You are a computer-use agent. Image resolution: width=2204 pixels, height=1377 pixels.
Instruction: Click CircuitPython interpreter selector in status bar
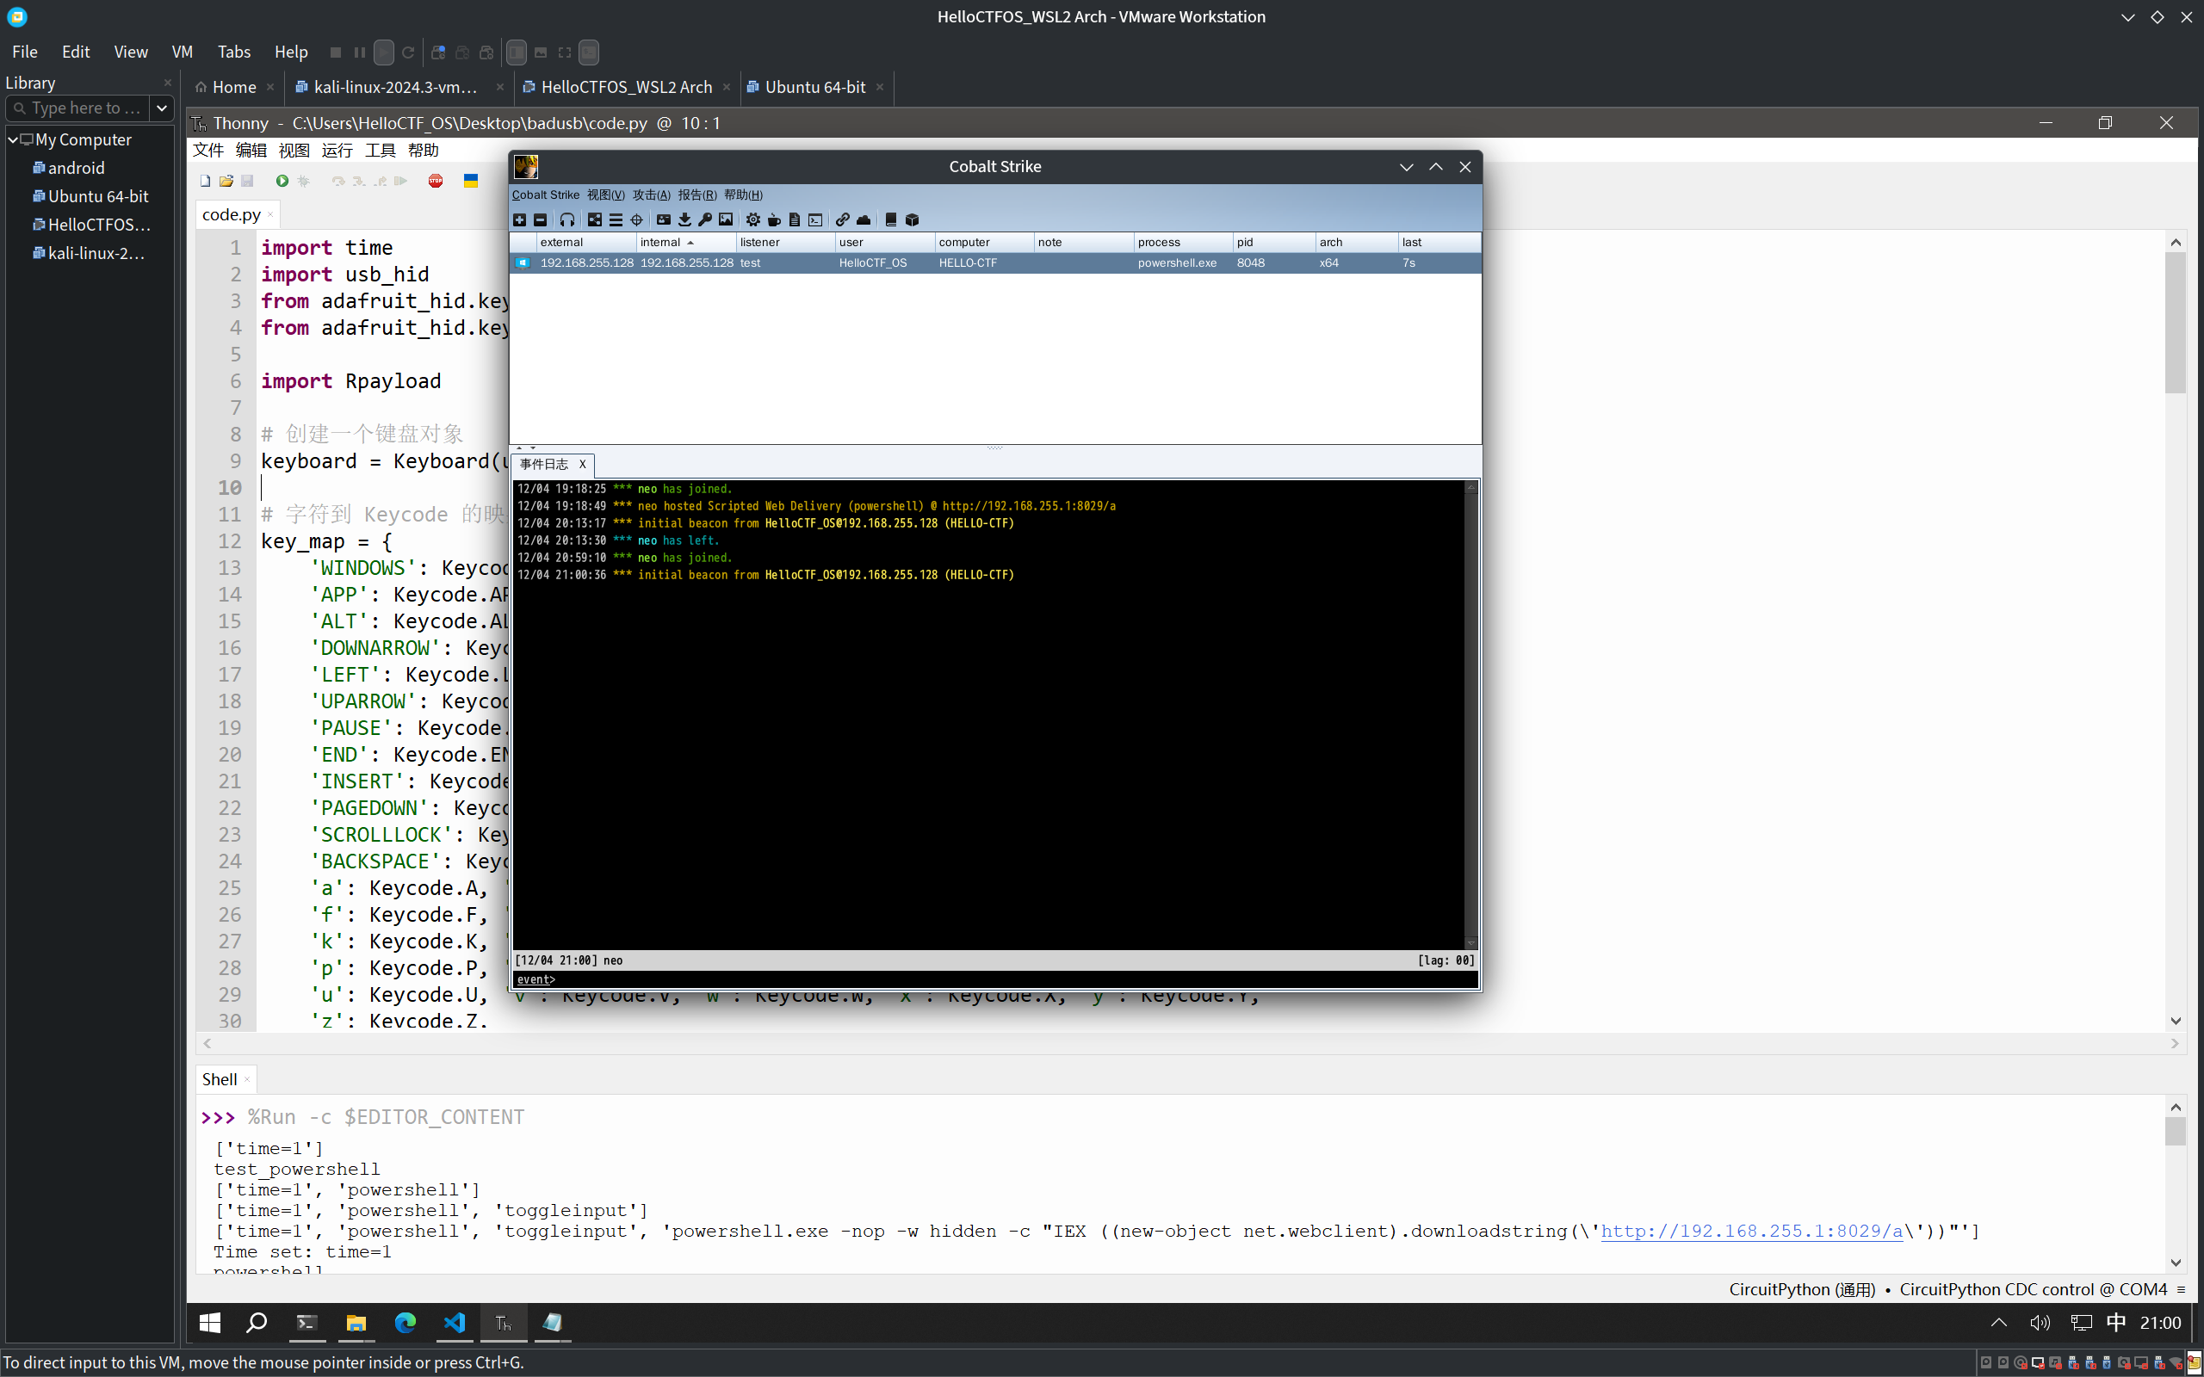[x=1947, y=1289]
